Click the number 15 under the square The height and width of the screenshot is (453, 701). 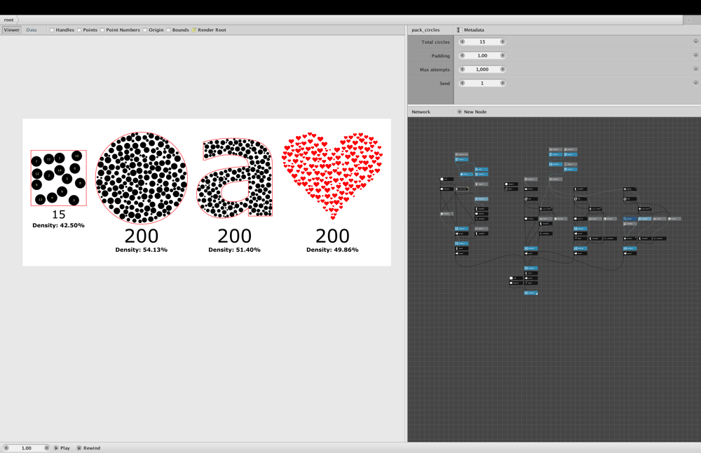pos(59,215)
